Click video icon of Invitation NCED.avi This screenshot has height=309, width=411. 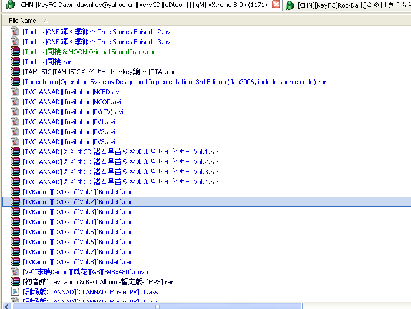(15, 92)
